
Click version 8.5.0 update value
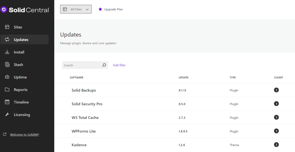(182, 104)
